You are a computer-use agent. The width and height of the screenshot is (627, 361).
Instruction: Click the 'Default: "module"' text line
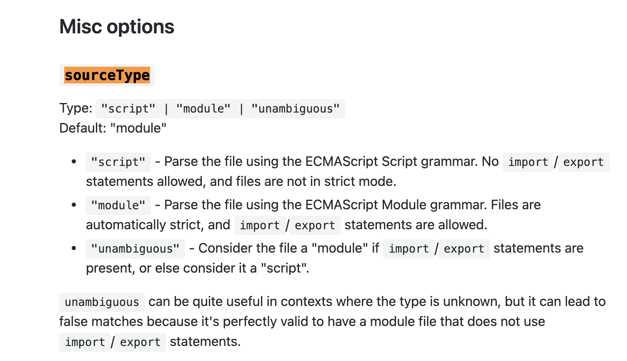click(x=113, y=128)
